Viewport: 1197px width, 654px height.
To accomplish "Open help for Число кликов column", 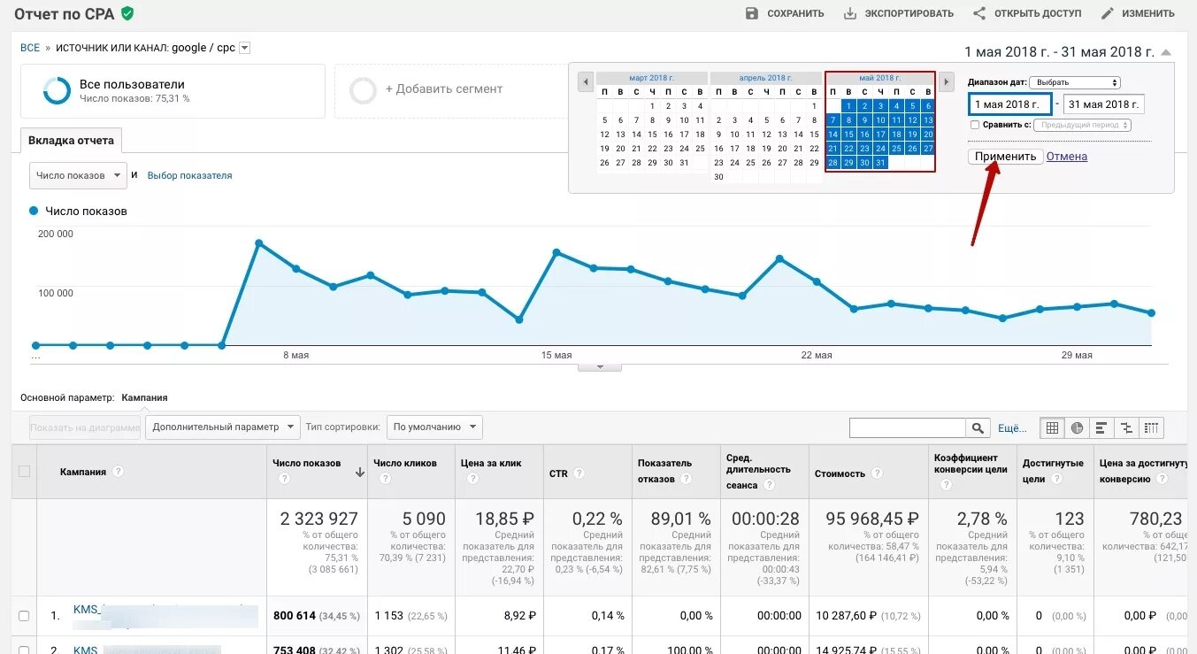I will 385,479.
